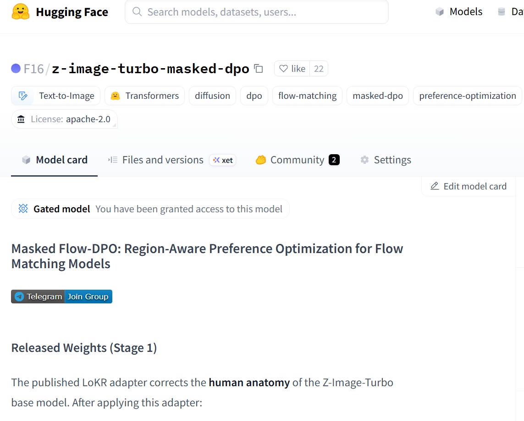The image size is (524, 421).
Task: Copy model name with the copy icon
Action: (258, 68)
